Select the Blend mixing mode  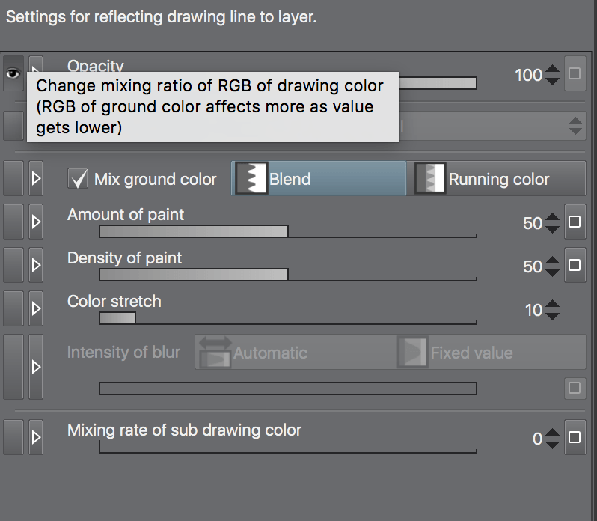318,179
